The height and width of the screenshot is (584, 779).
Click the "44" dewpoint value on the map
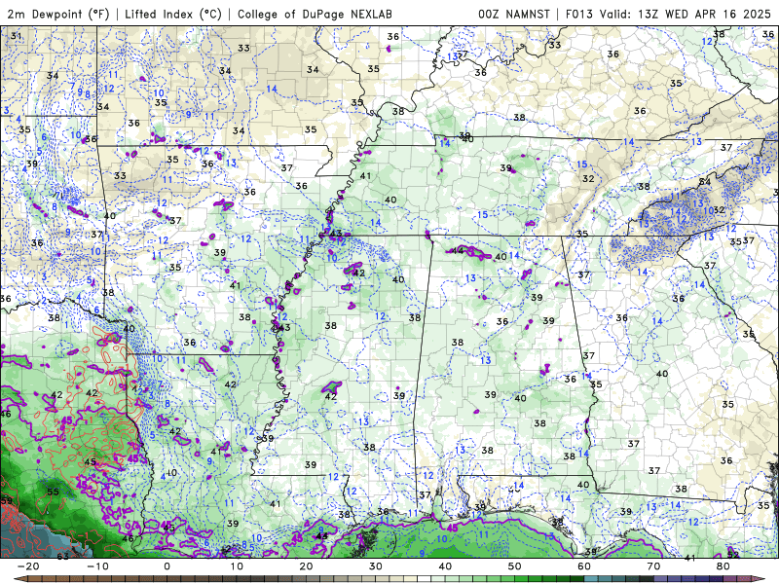(458, 251)
